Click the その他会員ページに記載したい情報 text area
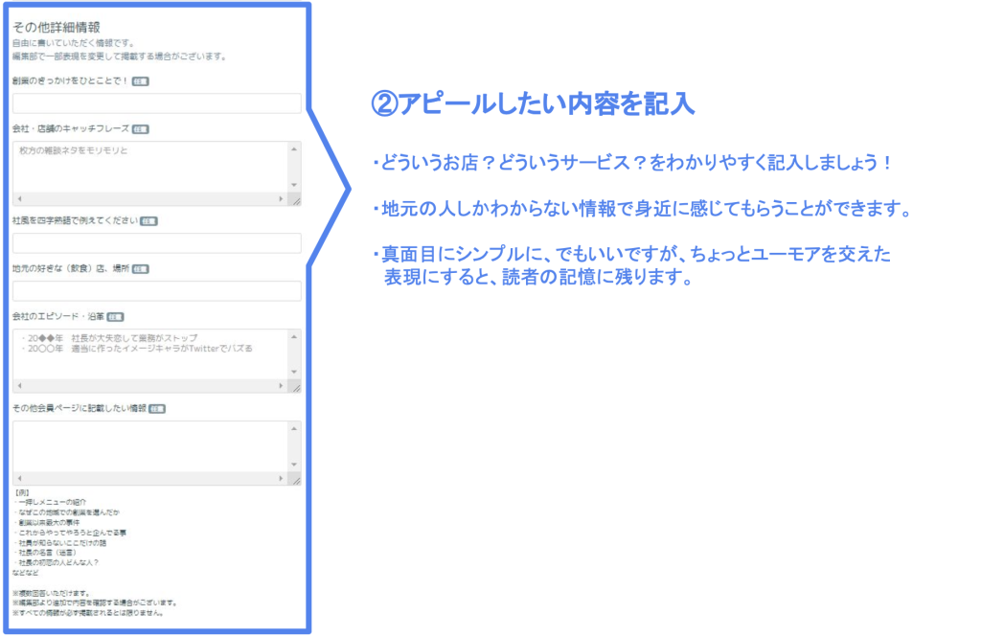981x637 pixels. (x=150, y=446)
